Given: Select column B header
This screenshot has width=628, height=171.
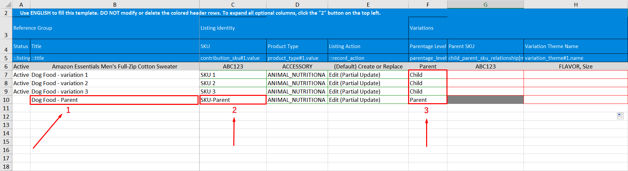Looking at the screenshot, I should [x=115, y=4].
